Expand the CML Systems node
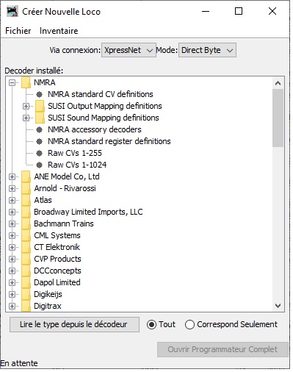This screenshot has height=372, width=293. coord(12,235)
